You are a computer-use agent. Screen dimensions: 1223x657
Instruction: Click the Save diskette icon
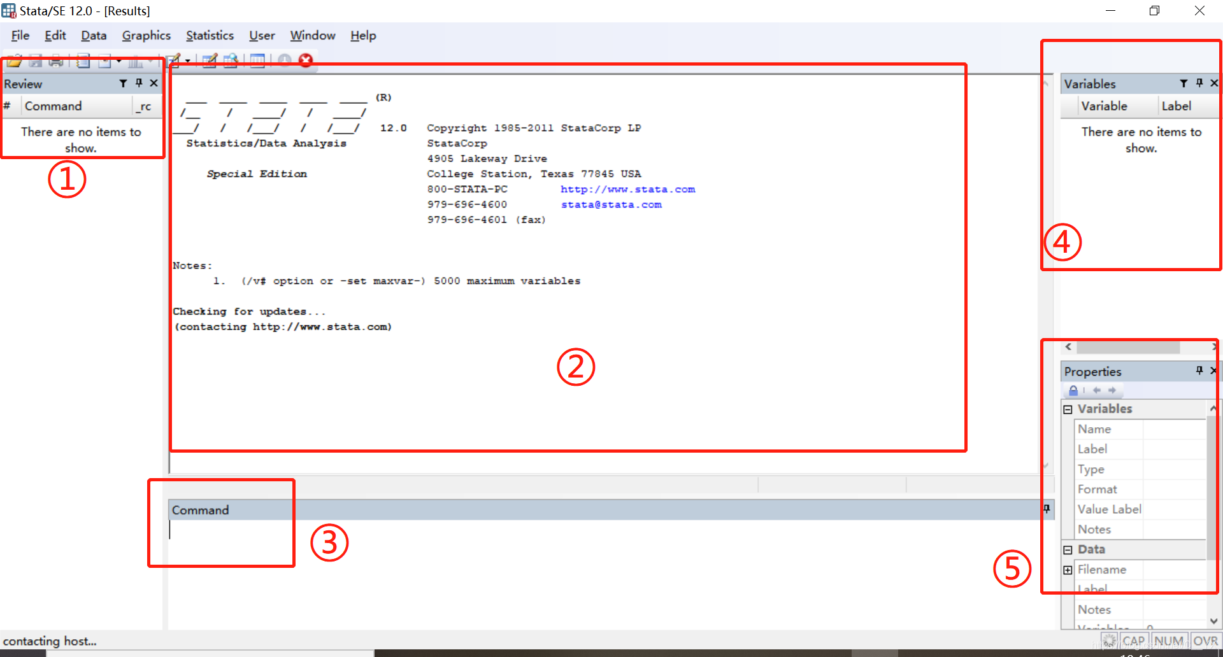36,60
